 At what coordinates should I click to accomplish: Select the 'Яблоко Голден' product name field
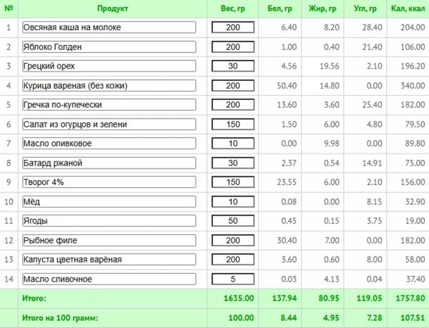point(109,47)
